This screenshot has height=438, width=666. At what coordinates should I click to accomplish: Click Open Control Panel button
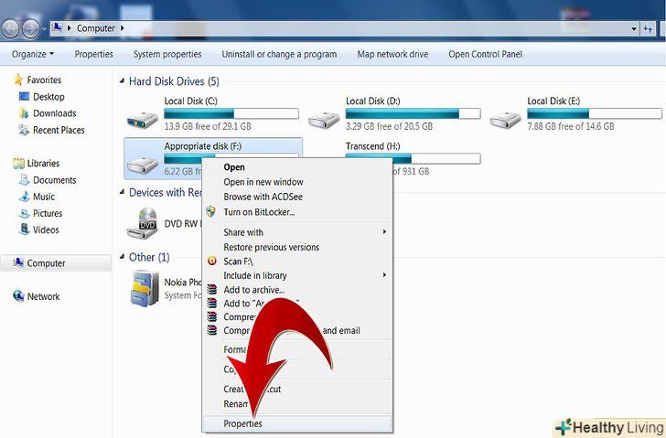[485, 54]
